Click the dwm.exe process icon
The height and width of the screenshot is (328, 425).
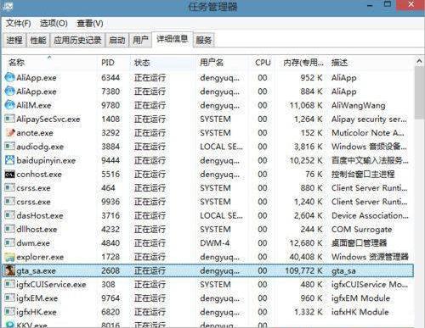(x=9, y=243)
